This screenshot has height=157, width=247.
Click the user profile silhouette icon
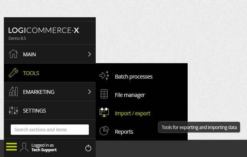coord(24,147)
